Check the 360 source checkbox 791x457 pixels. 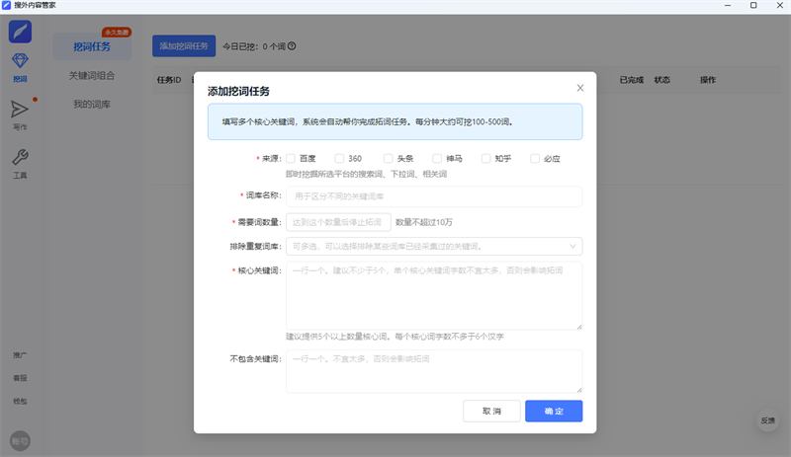339,158
